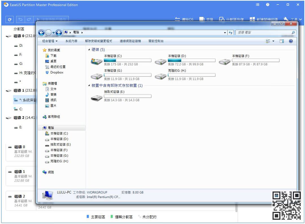305x224 pixels.
Task: Collapse the 硬碟 (5) group
Action: (x=89, y=50)
